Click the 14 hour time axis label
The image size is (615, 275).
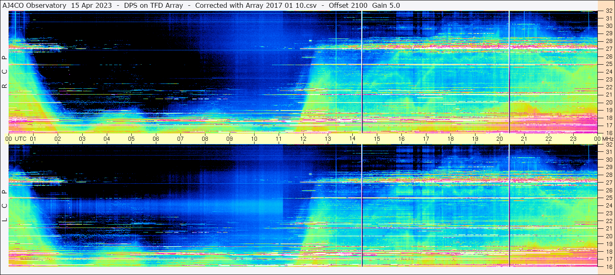tap(352, 139)
